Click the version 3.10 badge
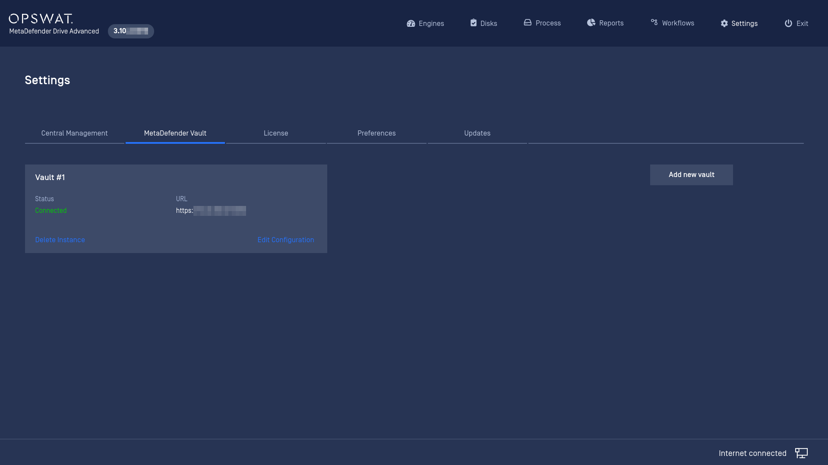 [131, 31]
